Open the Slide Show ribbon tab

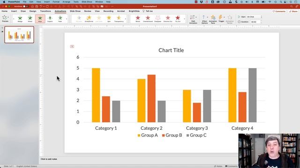coord(75,11)
